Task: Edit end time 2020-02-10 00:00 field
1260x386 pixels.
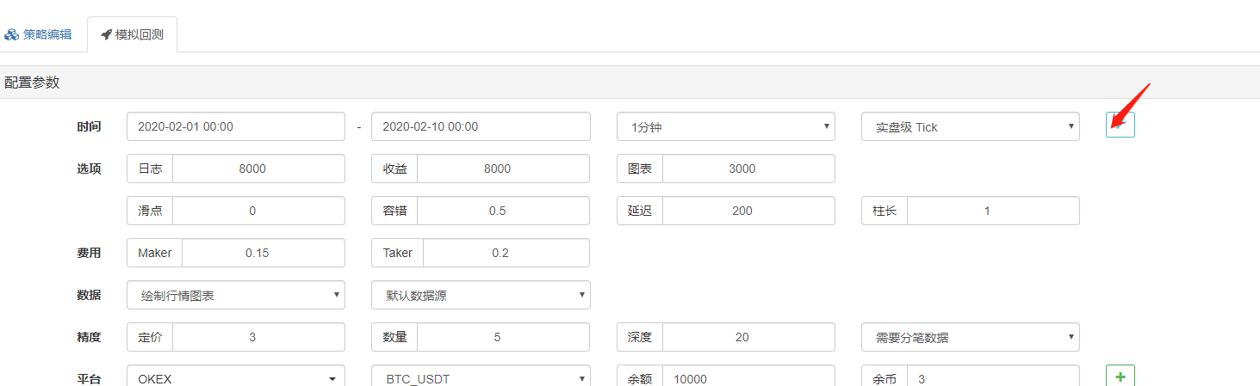Action: (x=481, y=126)
